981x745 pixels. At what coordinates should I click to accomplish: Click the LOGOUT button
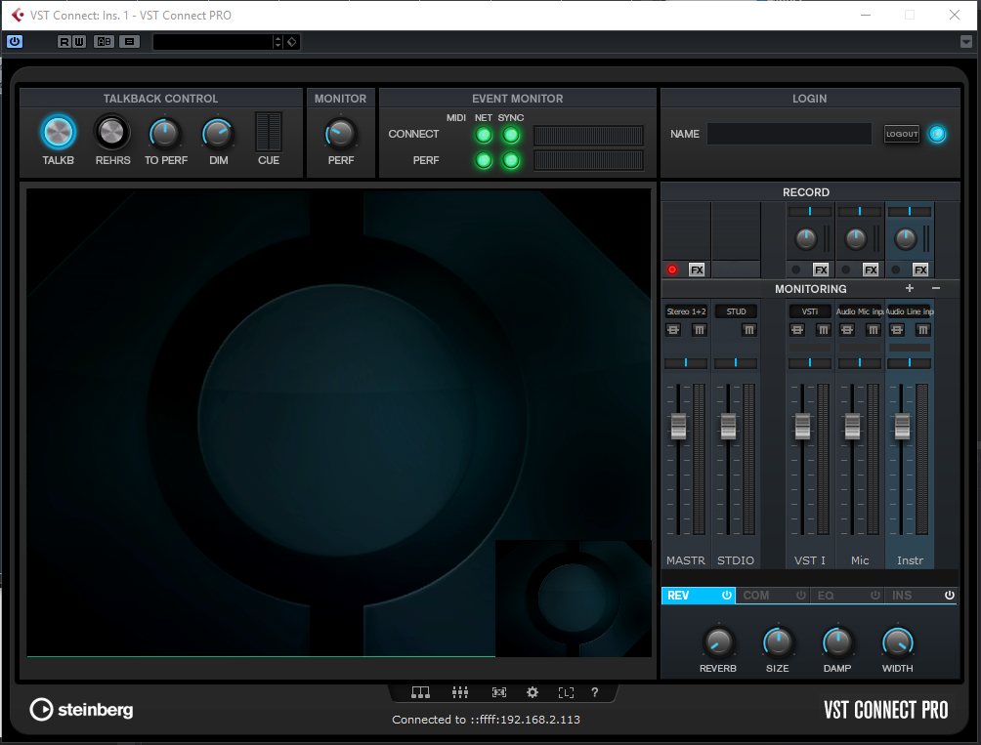coord(902,134)
